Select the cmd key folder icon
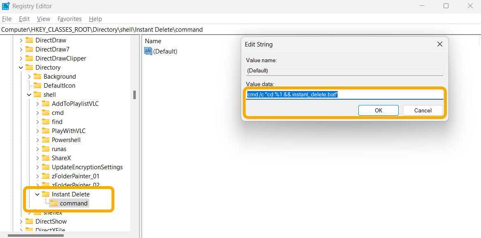Viewport: 481px width, 238px height. point(46,112)
